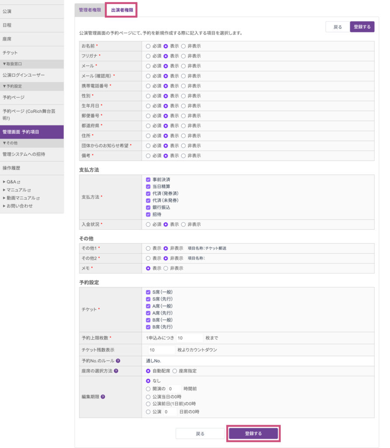This screenshot has width=390, height=448.
Task: Select 座席指定 seat selection radio
Action: 175,371
